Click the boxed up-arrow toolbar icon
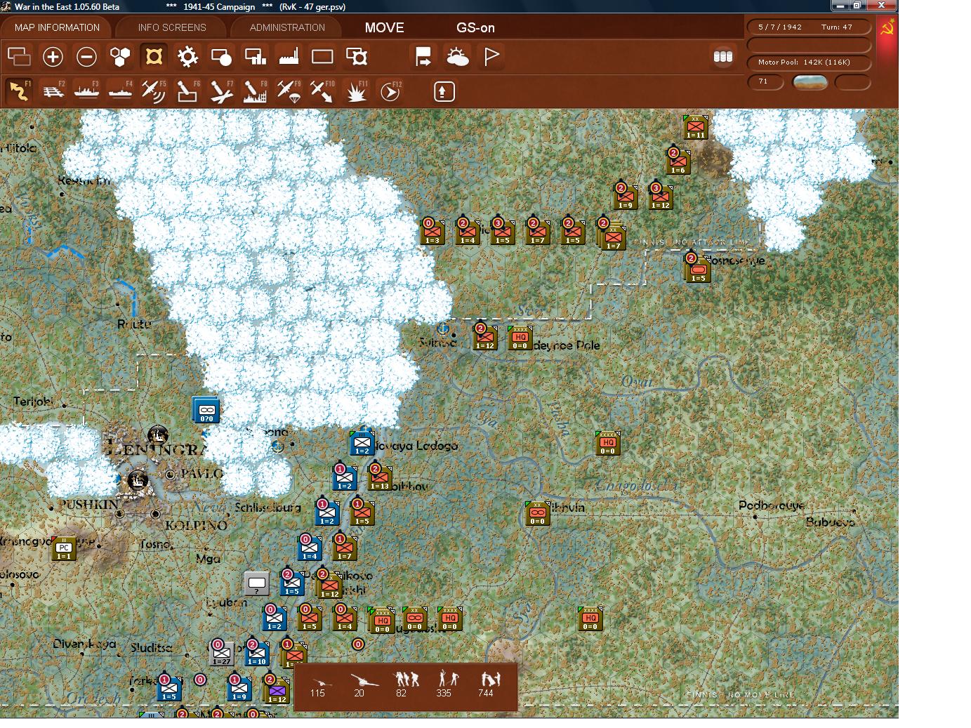The height and width of the screenshot is (728, 971). 444,91
